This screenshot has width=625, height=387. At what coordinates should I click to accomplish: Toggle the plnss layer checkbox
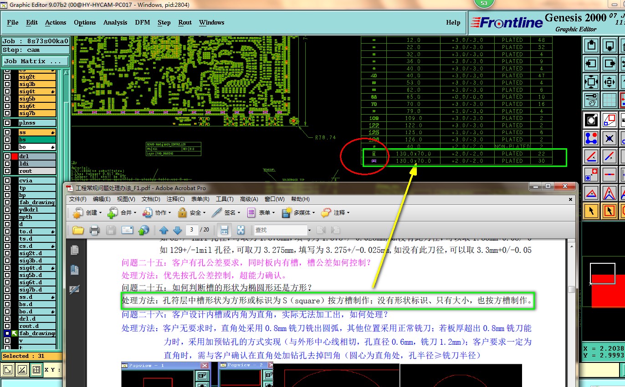point(7,123)
